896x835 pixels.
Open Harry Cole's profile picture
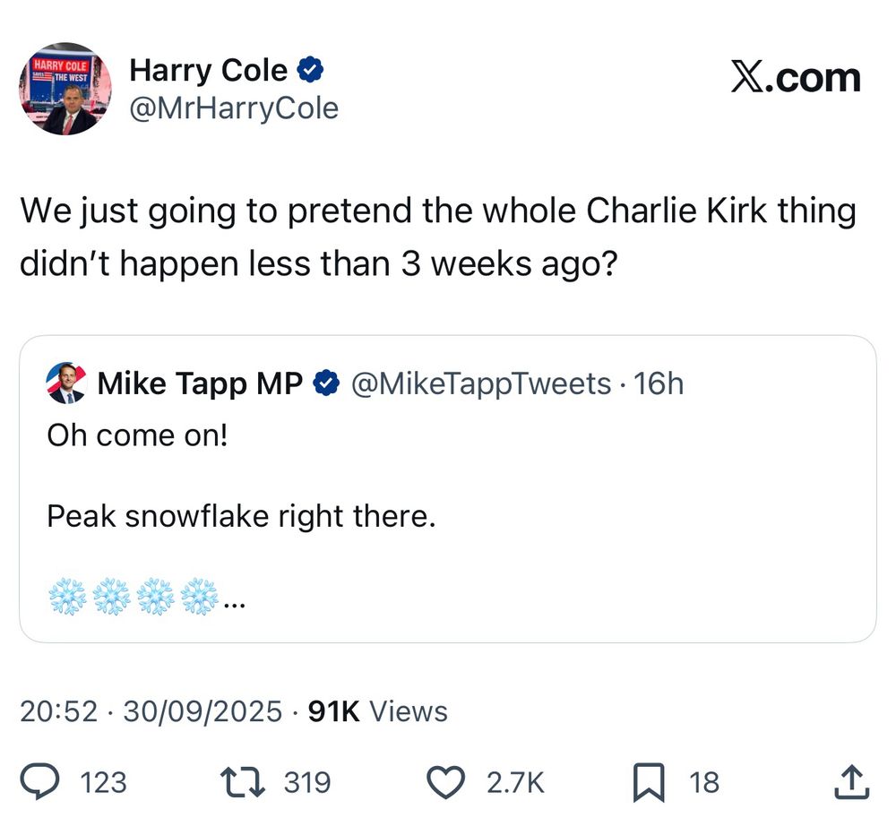64,90
